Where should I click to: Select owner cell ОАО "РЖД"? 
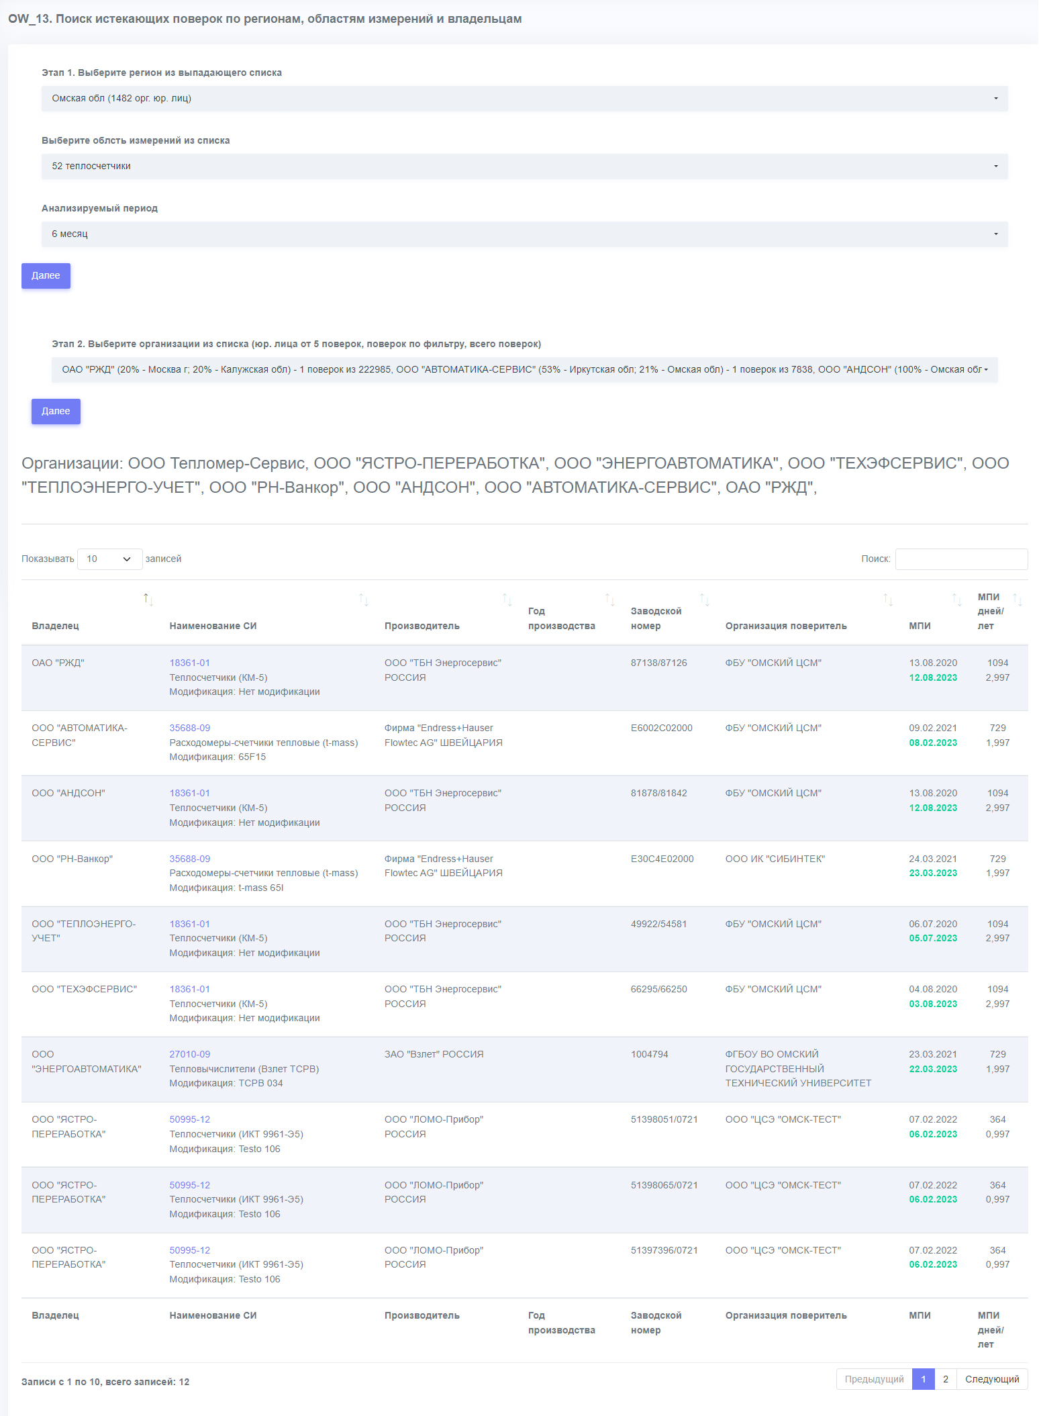point(58,663)
